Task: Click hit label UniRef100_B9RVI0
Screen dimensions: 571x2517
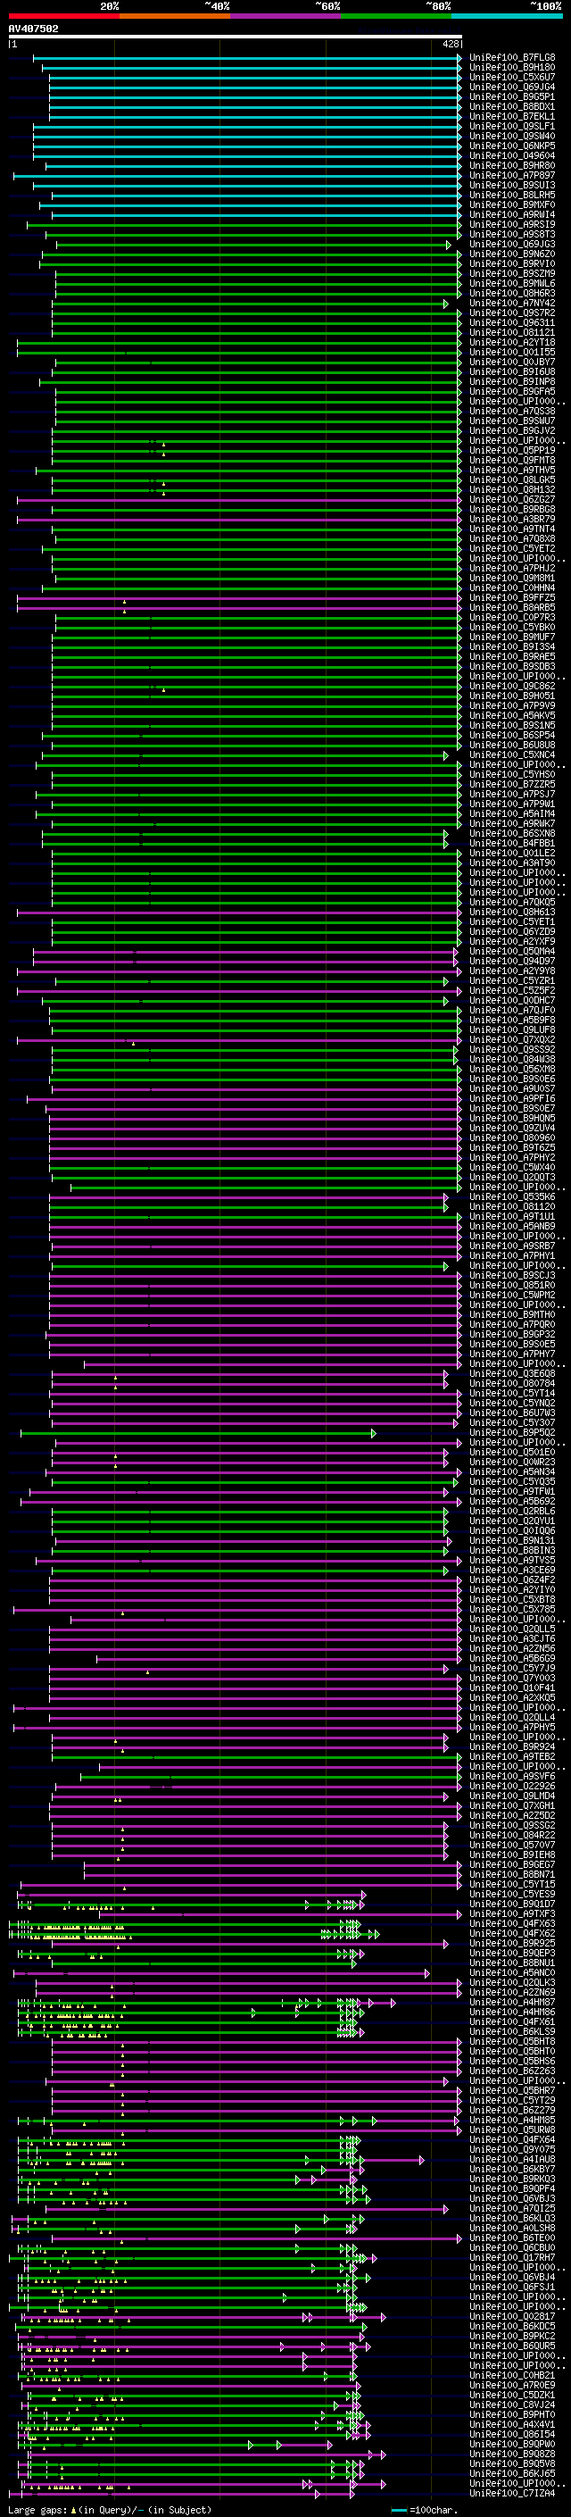Action: tap(511, 263)
